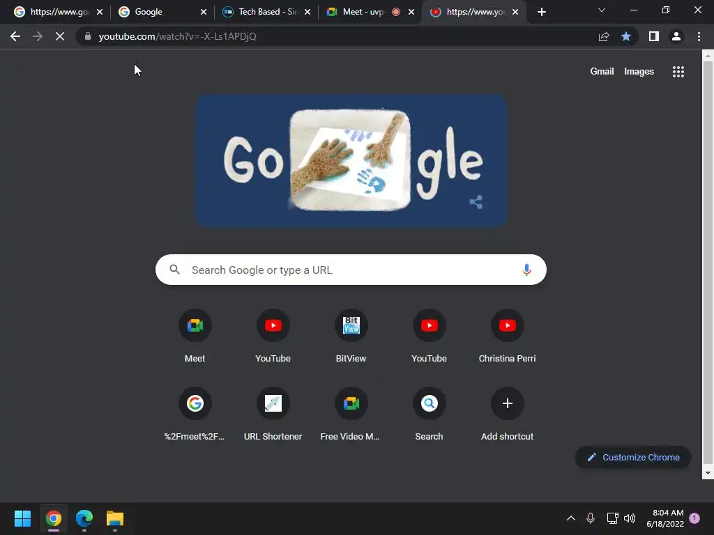
Task: View the site info lock icon
Action: point(88,36)
